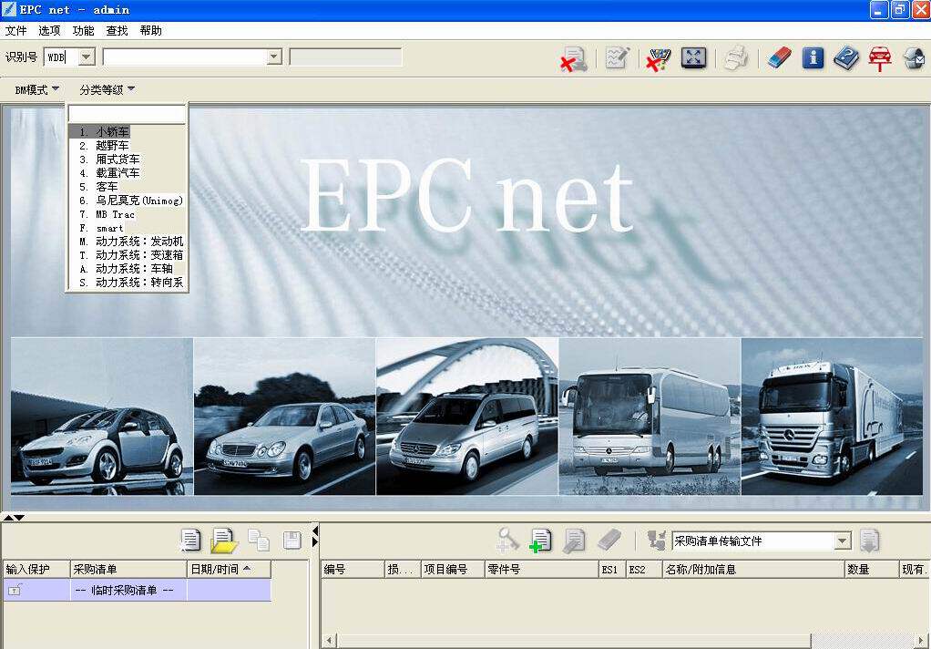The image size is (931, 649).
Task: Open the 文件 menu
Action: pyautogui.click(x=16, y=30)
